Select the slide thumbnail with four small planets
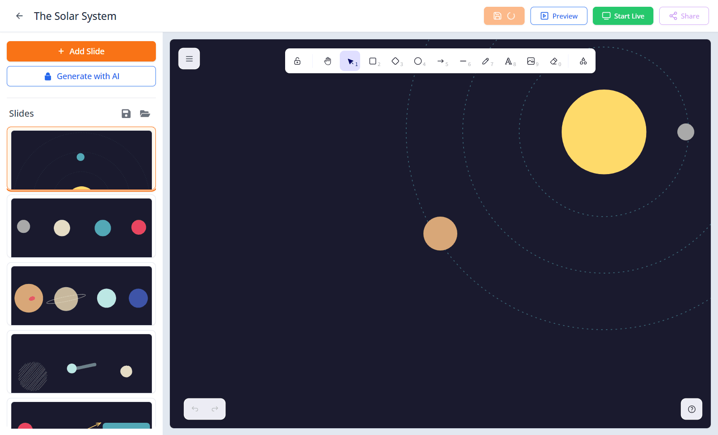718x435 pixels. coord(81,227)
